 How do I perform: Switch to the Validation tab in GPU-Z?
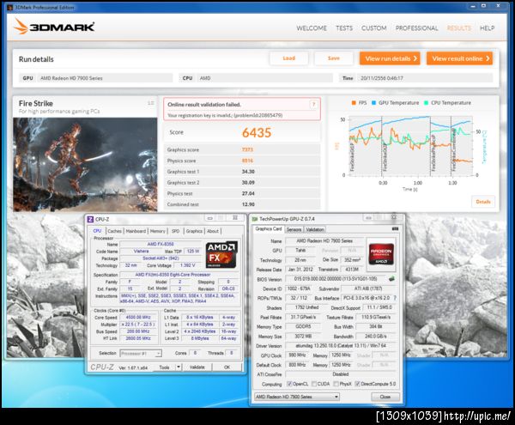coord(315,229)
